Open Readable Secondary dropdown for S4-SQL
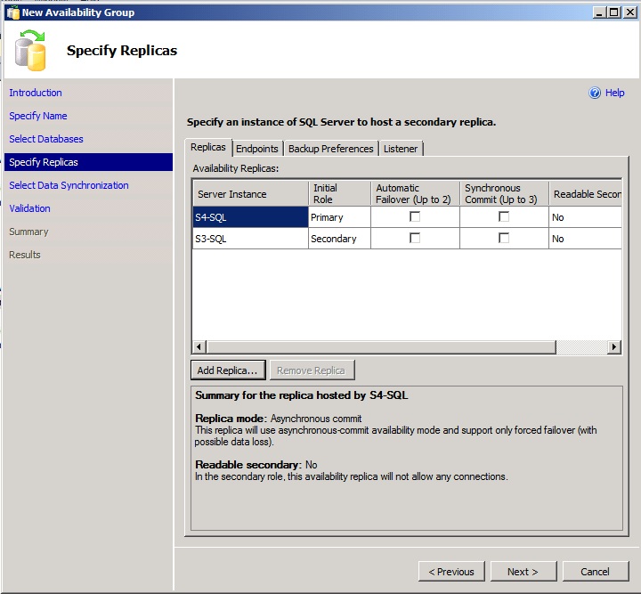This screenshot has height=594, width=641. (584, 217)
